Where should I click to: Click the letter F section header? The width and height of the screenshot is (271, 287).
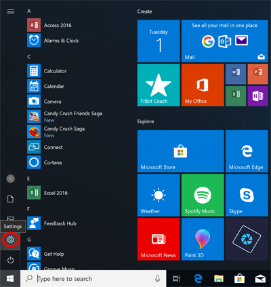tap(28, 209)
